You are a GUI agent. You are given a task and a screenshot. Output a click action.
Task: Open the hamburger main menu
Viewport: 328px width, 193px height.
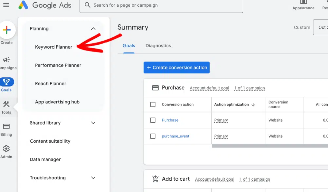coord(6,5)
